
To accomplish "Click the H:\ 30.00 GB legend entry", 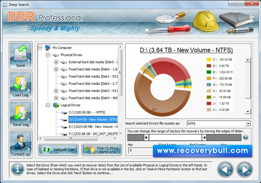I will pos(219,91).
